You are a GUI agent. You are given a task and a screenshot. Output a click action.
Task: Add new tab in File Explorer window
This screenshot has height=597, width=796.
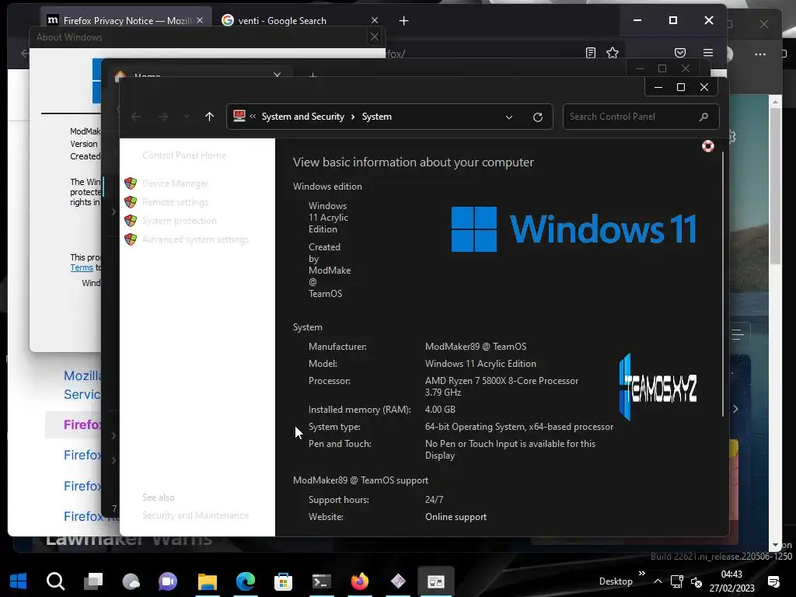[x=312, y=75]
